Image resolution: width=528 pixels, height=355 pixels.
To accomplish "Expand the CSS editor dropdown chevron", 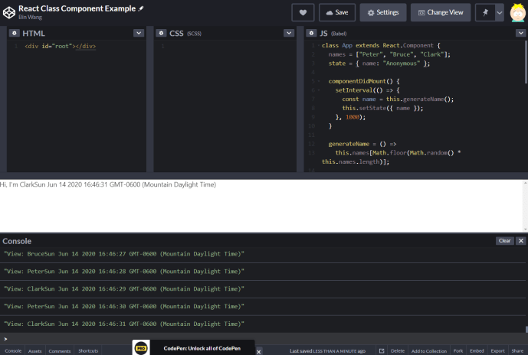I will [x=289, y=33].
